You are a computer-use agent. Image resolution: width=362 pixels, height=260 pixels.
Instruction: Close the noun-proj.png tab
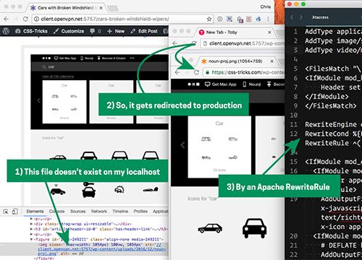(x=271, y=61)
